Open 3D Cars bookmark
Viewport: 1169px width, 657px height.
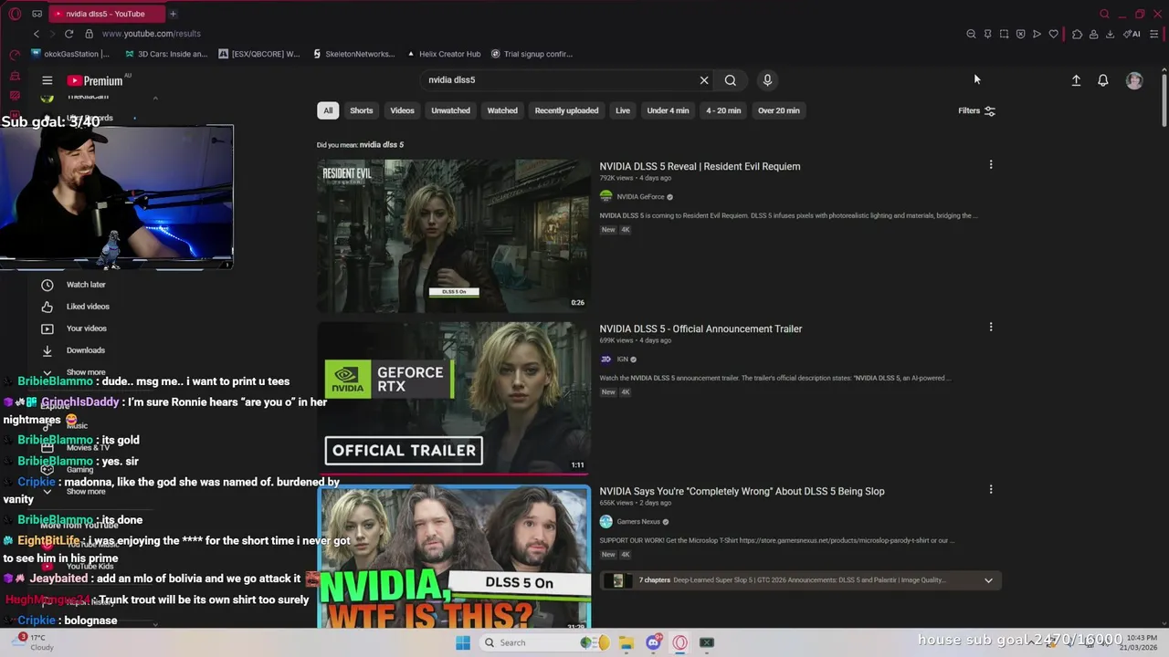click(x=165, y=54)
